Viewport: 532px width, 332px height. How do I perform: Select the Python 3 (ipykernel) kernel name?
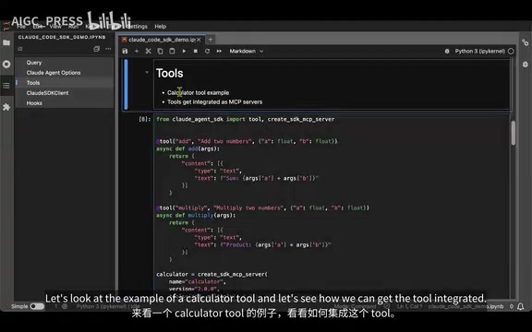click(x=479, y=51)
